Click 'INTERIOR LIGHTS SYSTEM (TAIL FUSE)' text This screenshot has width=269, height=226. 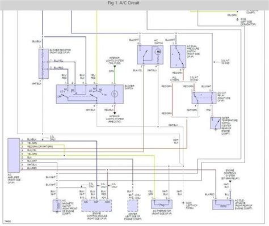(115, 61)
